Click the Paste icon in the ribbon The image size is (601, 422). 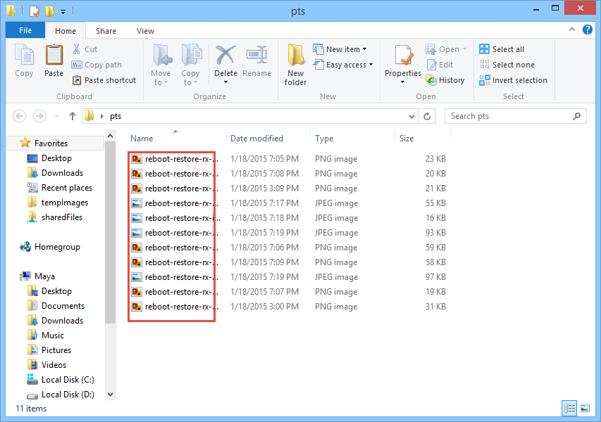(54, 62)
